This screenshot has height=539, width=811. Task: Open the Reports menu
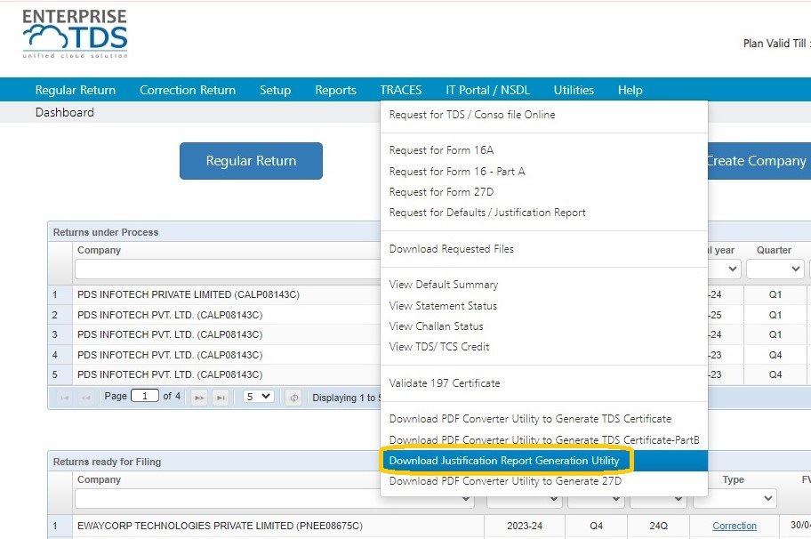coord(335,90)
